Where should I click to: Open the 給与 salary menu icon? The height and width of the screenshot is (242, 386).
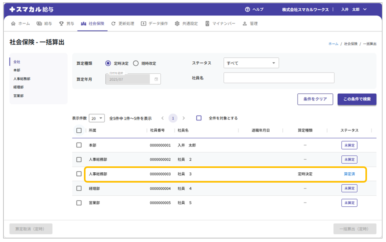coord(39,24)
